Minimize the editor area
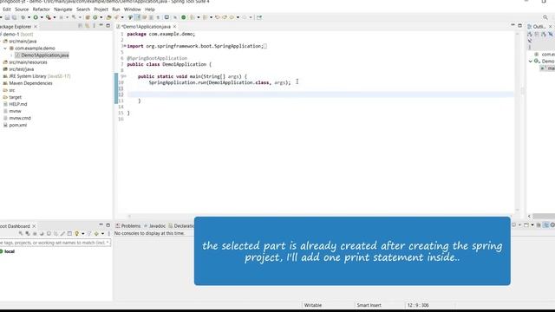The height and width of the screenshot is (312, 555). click(513, 25)
